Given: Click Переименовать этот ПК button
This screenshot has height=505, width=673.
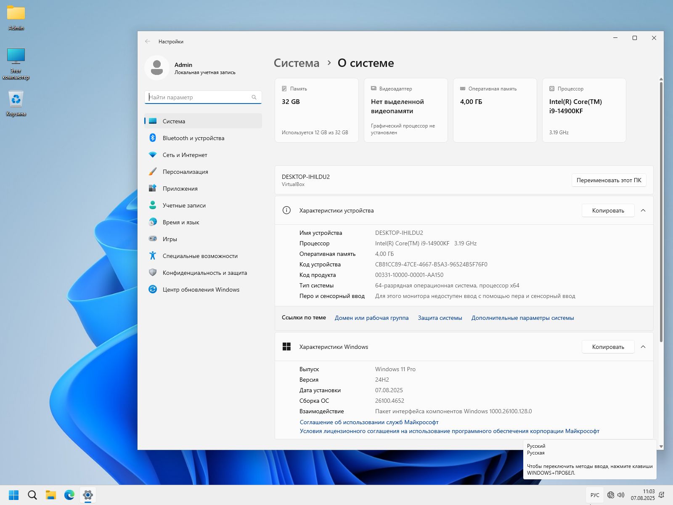Looking at the screenshot, I should pyautogui.click(x=609, y=180).
